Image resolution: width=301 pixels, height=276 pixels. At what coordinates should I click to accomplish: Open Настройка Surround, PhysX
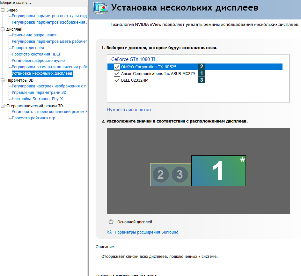click(37, 99)
